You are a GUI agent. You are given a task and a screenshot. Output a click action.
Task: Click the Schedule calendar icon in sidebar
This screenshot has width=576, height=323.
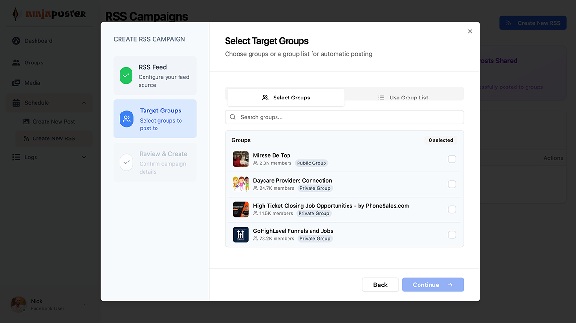click(x=16, y=103)
